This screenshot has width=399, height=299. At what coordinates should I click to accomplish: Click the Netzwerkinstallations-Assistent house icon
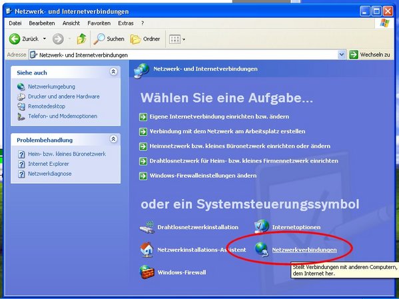point(147,250)
